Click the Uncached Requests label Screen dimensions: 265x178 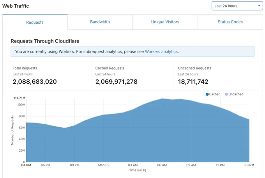pyautogui.click(x=194, y=68)
